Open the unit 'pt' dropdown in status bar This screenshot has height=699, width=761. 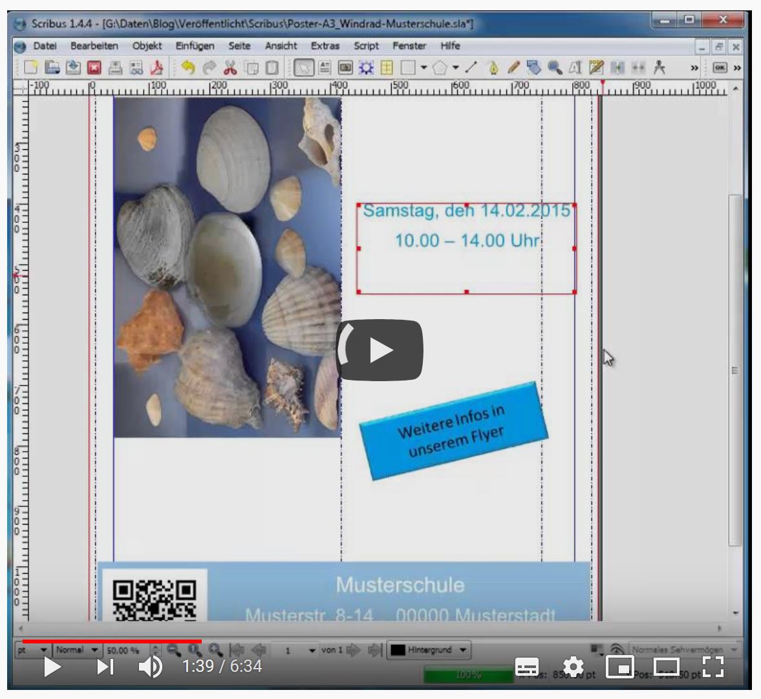coord(32,649)
